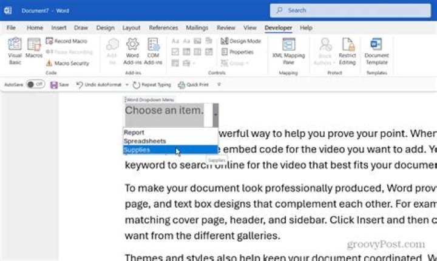Open the File tab
Image resolution: width=437 pixels, height=261 pixels.
(11, 27)
